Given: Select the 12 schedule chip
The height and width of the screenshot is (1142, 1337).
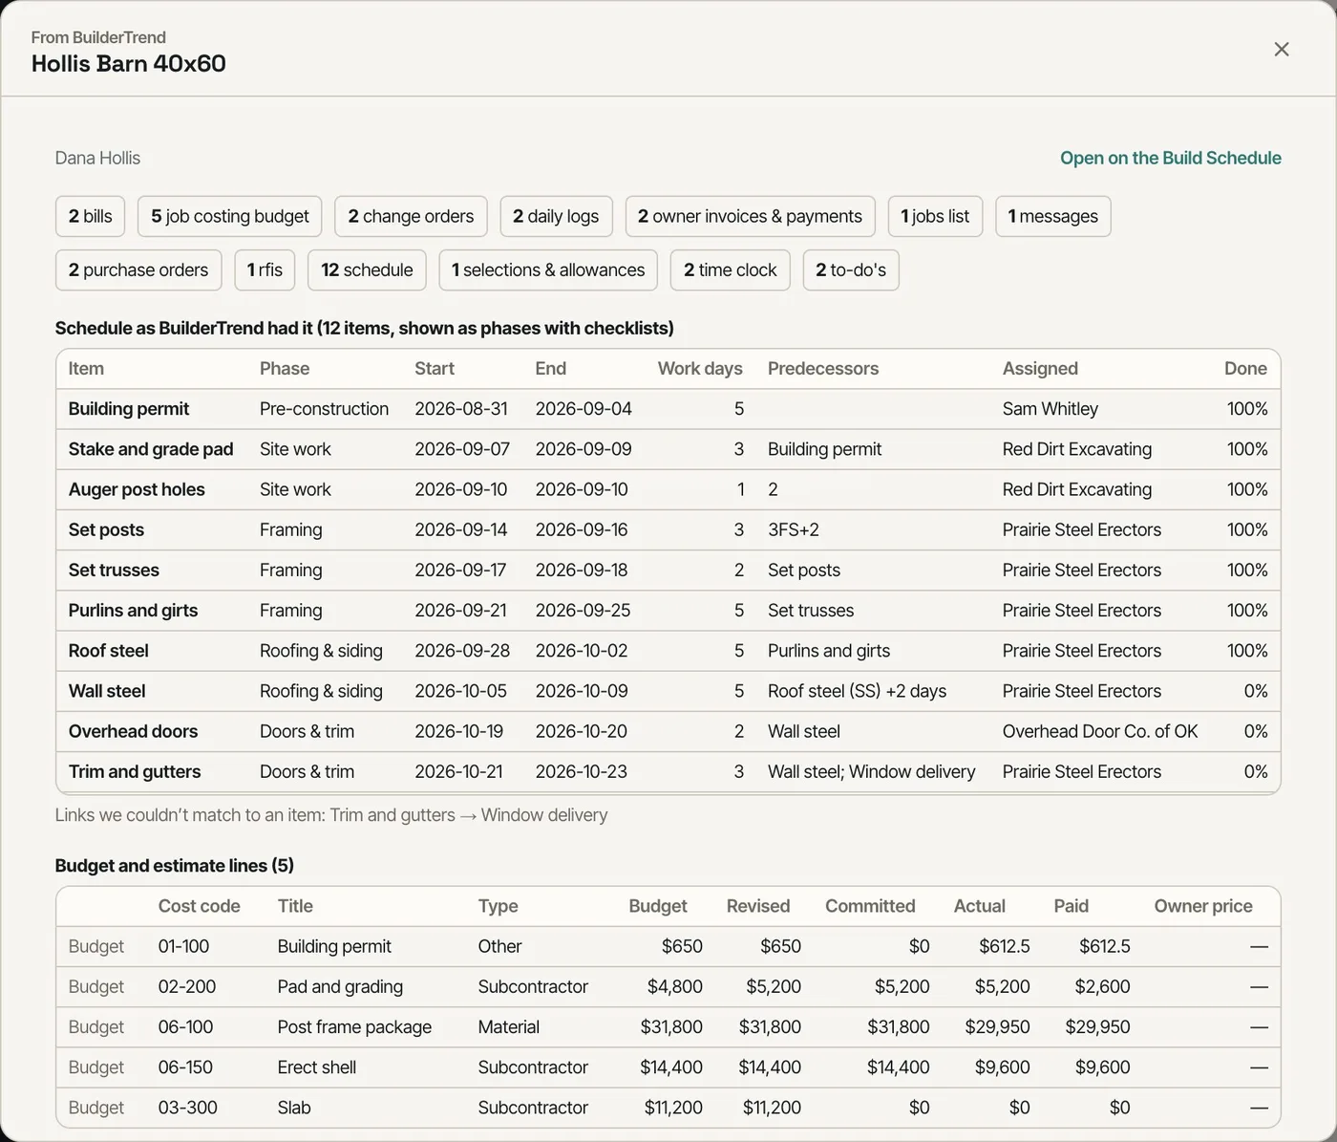Looking at the screenshot, I should pyautogui.click(x=367, y=269).
